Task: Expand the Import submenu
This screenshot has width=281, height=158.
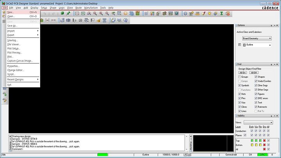Action: 23,31
